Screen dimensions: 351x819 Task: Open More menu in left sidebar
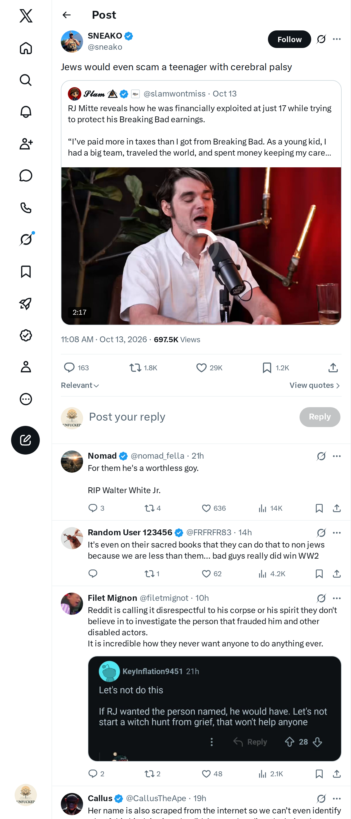click(26, 399)
